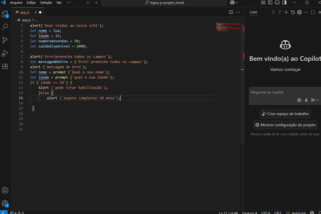321x214 pixels.
Task: Click the VS Code logo menu
Action: (x=4, y=2)
